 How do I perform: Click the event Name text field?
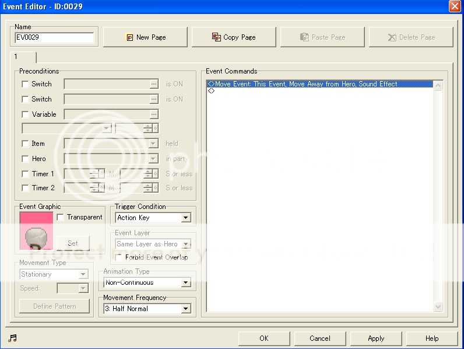pyautogui.click(x=54, y=38)
